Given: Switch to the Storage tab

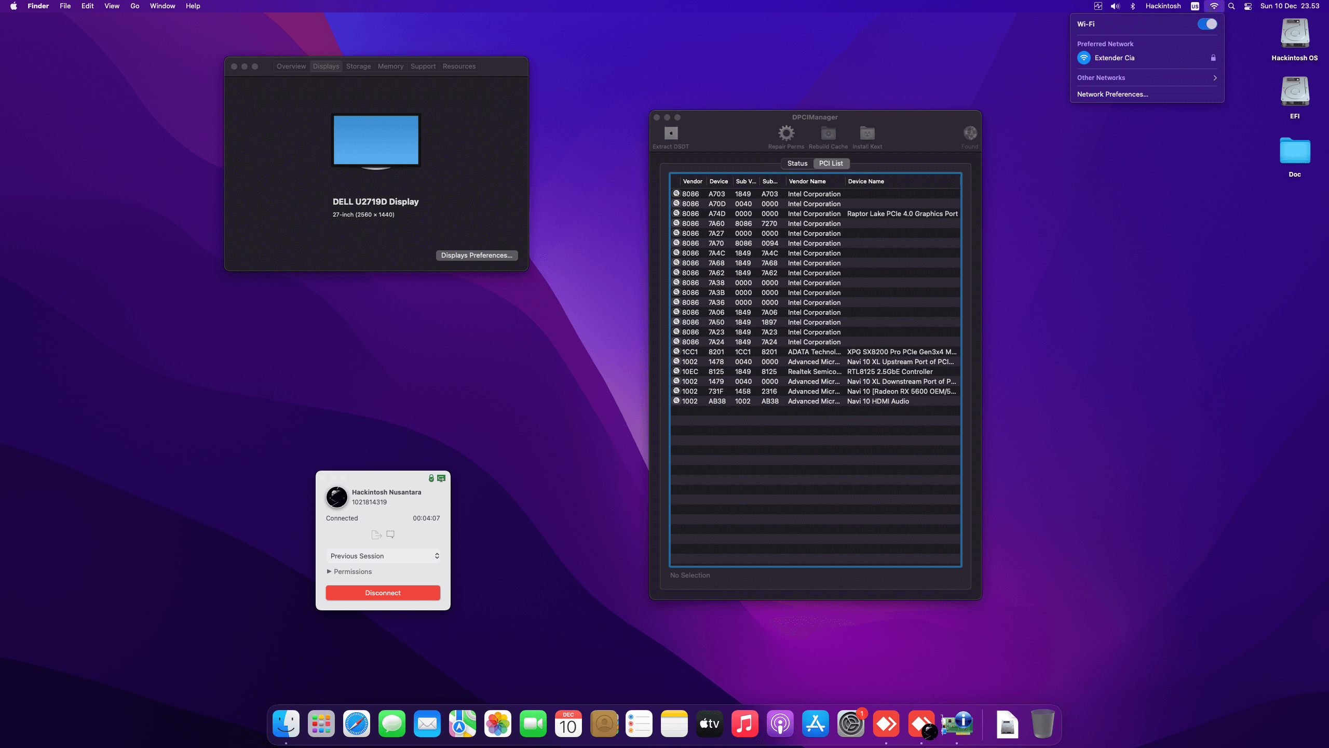Looking at the screenshot, I should point(359,66).
